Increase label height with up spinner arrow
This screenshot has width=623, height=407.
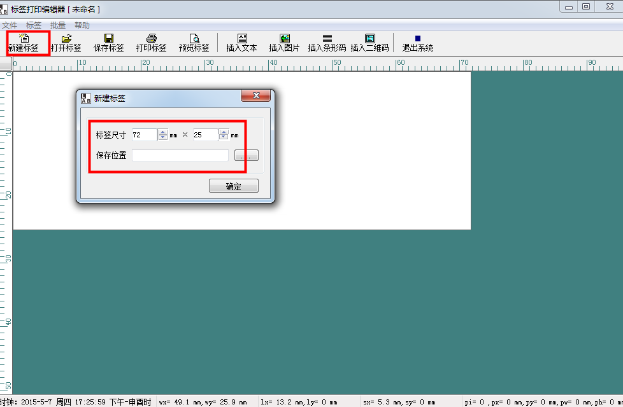coord(224,132)
